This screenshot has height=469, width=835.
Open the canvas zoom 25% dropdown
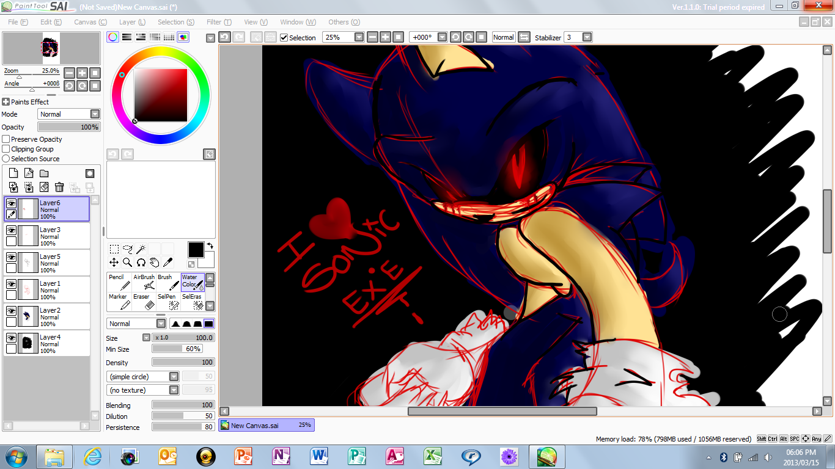pos(359,37)
